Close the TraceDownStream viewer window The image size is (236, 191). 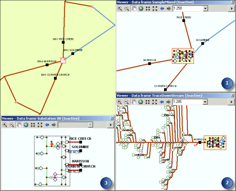tap(232, 95)
